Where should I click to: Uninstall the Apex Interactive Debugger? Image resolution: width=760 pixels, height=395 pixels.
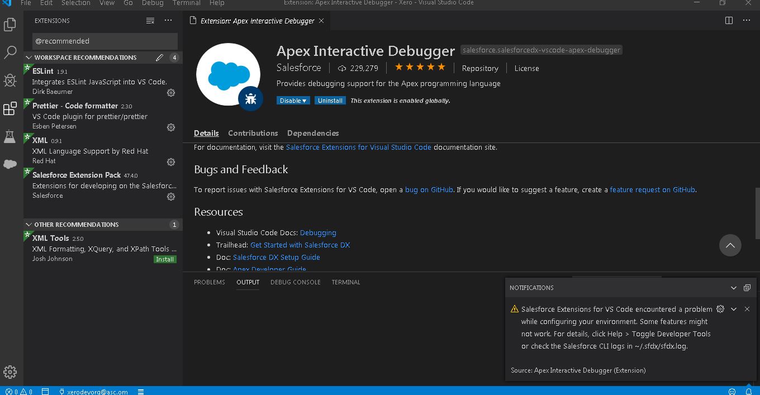coord(330,101)
